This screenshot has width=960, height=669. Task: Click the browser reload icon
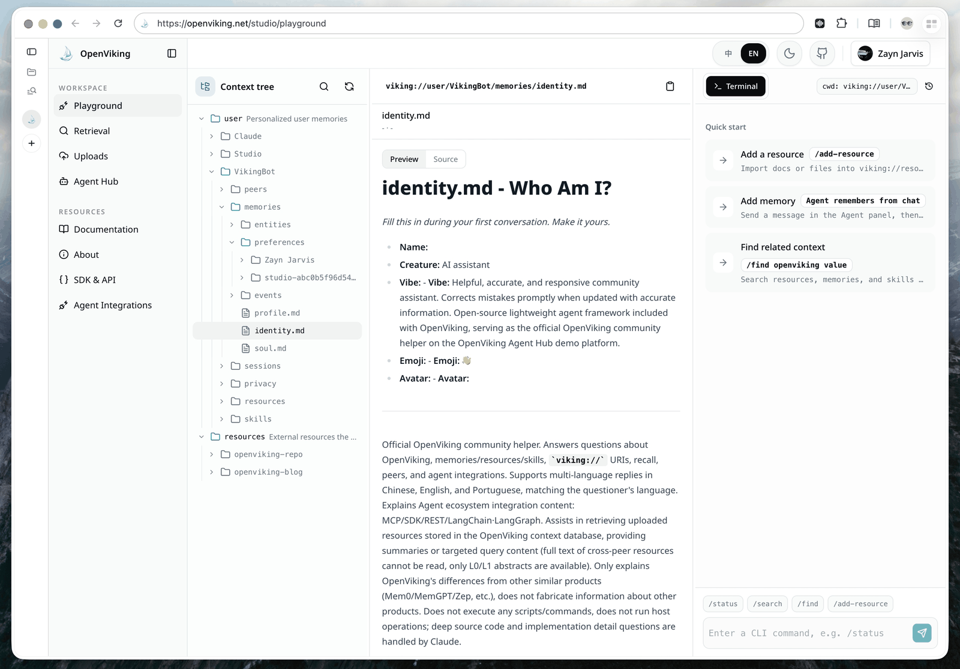coord(118,23)
